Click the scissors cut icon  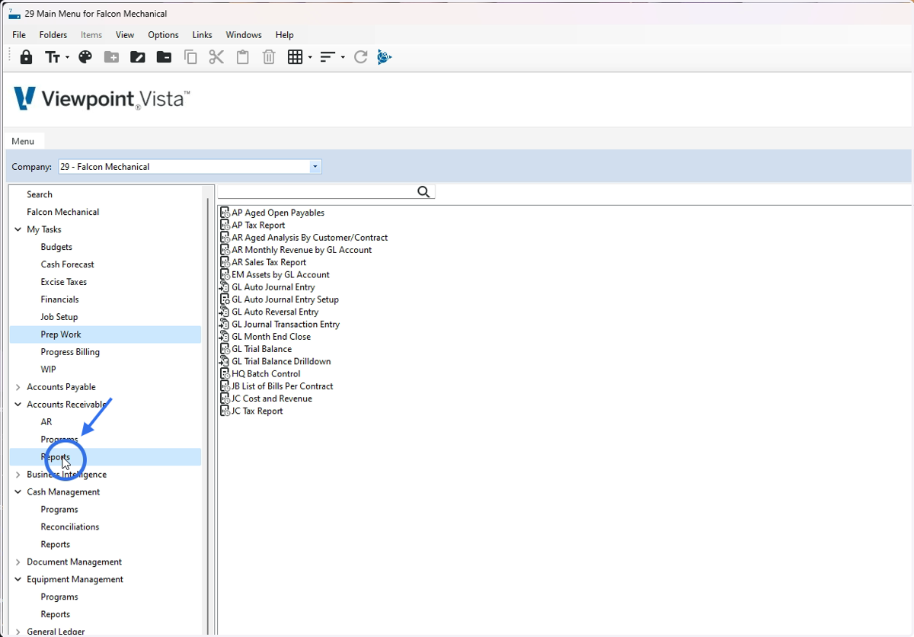(216, 57)
